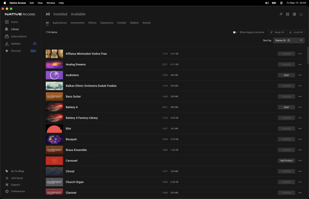The height and width of the screenshot is (199, 309).
Task: Open more options for Bite
Action: pyautogui.click(x=300, y=128)
